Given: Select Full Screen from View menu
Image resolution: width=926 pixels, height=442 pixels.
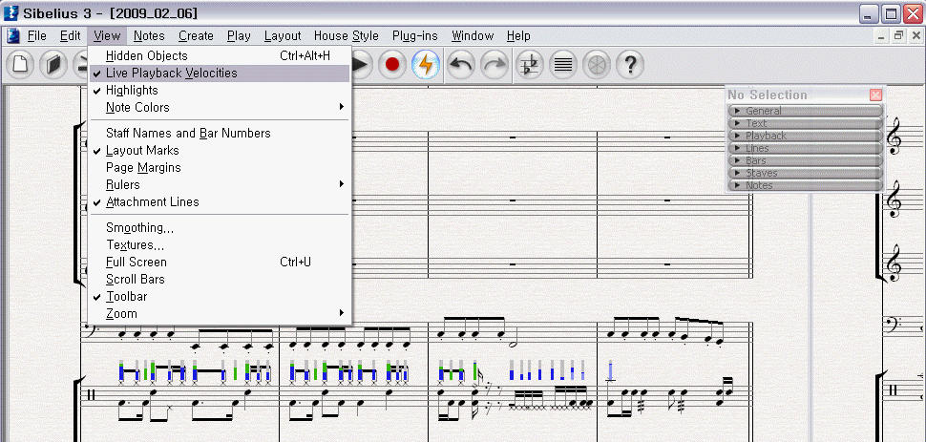Looking at the screenshot, I should (x=136, y=263).
